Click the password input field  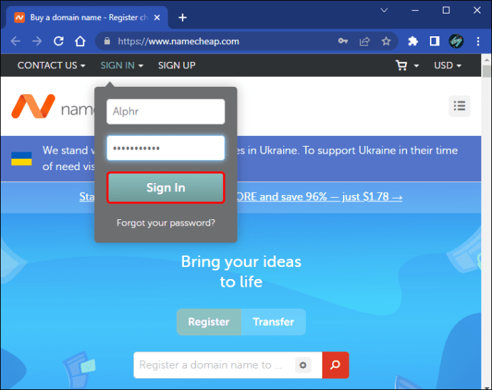165,148
